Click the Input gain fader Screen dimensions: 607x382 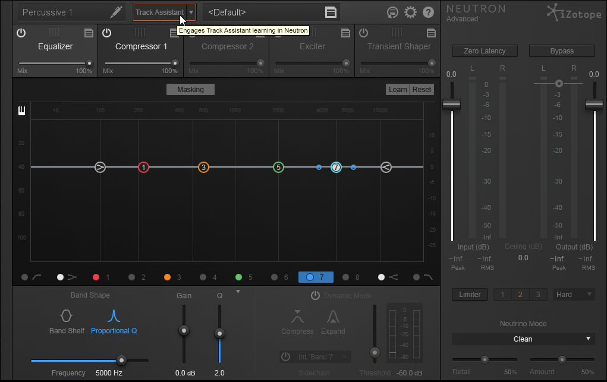(x=451, y=104)
